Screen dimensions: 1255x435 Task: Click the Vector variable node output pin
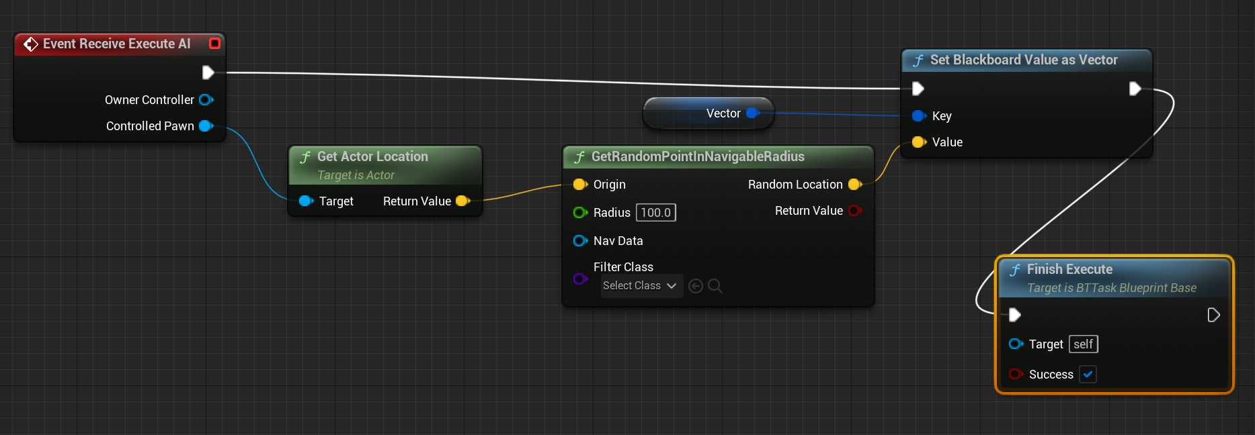[x=753, y=113]
